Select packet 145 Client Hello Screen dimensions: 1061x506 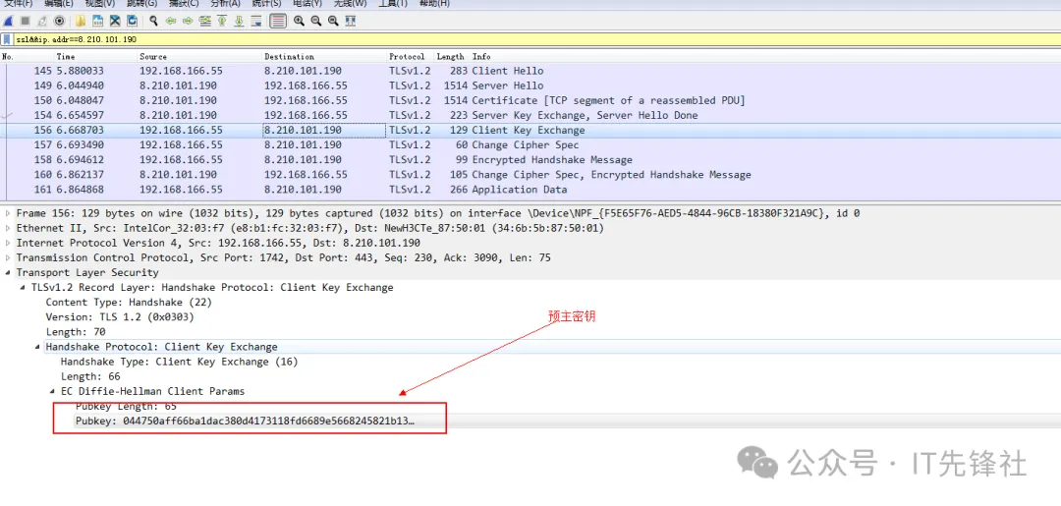[x=530, y=71]
